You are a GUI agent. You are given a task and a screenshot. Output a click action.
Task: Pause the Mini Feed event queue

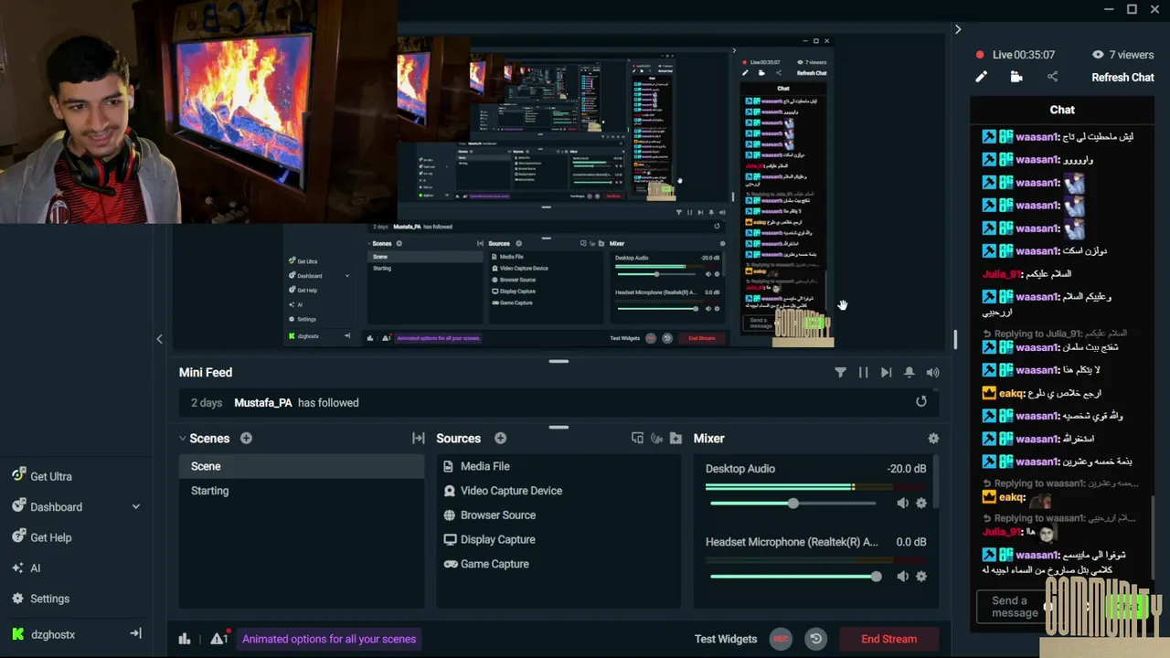click(x=863, y=372)
